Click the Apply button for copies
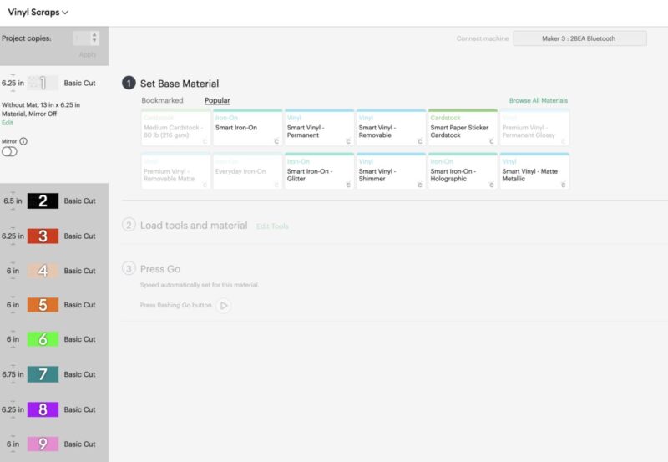This screenshot has width=668, height=462. pos(88,54)
